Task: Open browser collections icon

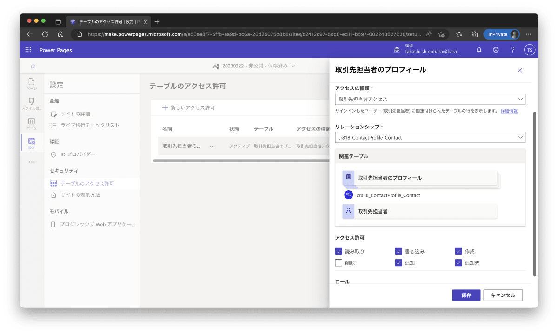Action: pyautogui.click(x=474, y=34)
